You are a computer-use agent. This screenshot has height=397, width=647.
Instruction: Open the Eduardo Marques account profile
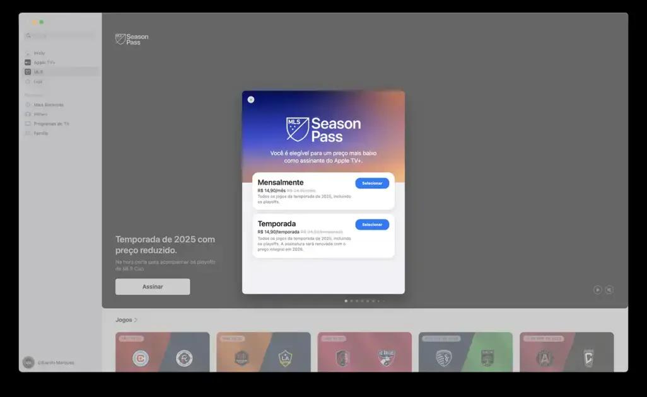[49, 362]
